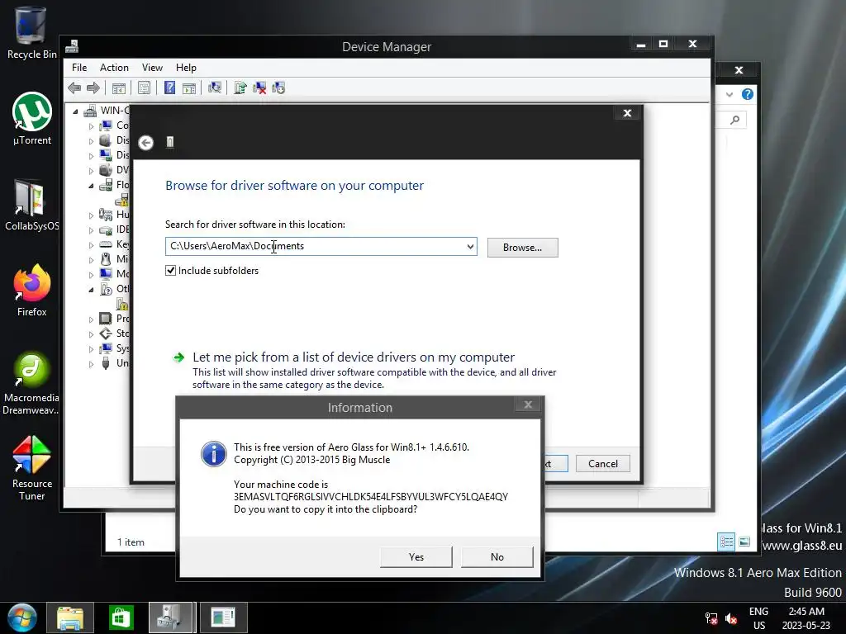
Task: Click the Uninstall device toolbar icon with red X
Action: [x=259, y=88]
